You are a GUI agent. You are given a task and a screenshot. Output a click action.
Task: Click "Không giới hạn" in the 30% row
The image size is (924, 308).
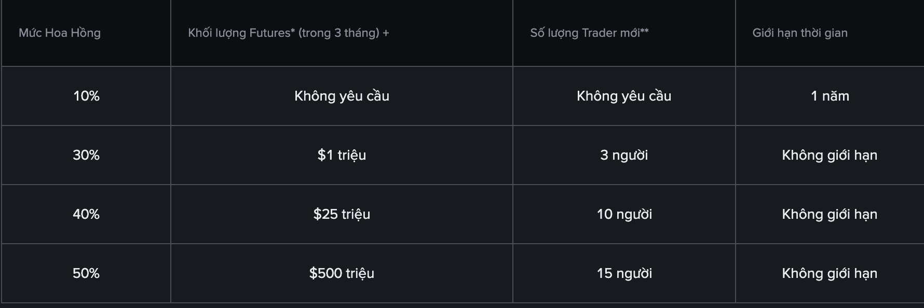pos(830,155)
